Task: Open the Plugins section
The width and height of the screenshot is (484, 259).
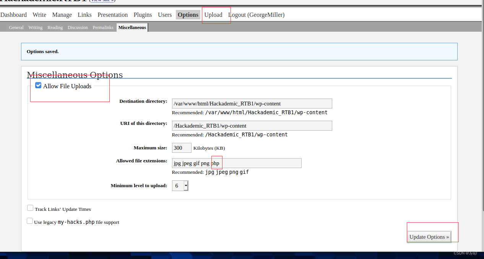Action: (x=143, y=15)
